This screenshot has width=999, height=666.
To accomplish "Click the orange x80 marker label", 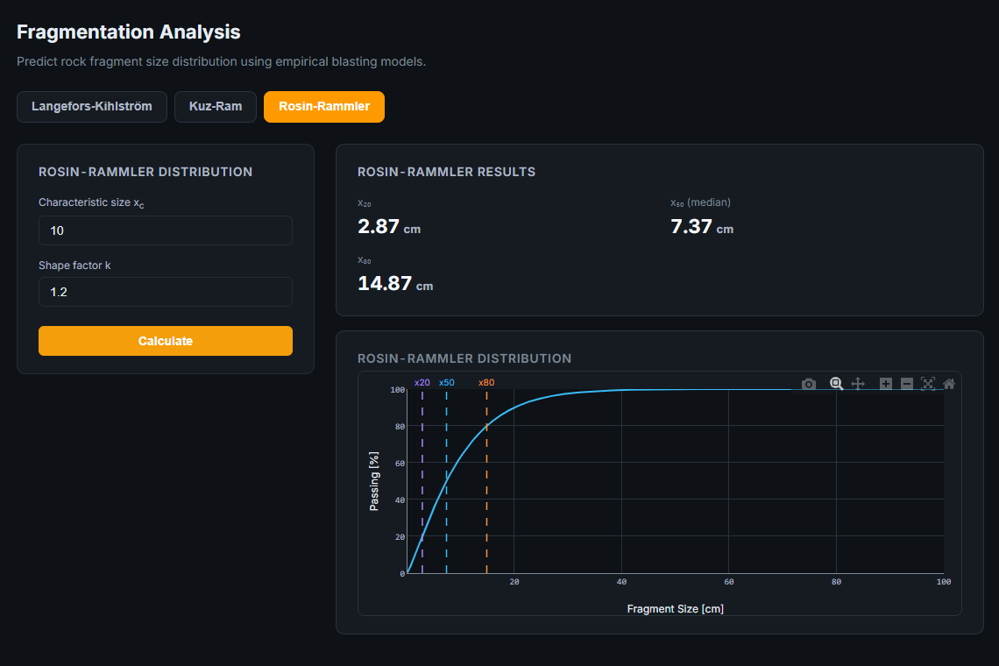I will (486, 382).
